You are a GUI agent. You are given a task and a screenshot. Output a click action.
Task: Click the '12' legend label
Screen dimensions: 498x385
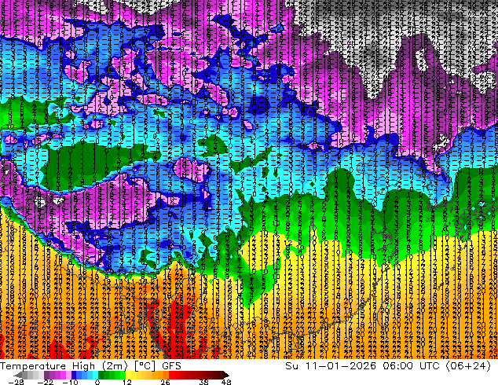pyautogui.click(x=127, y=382)
